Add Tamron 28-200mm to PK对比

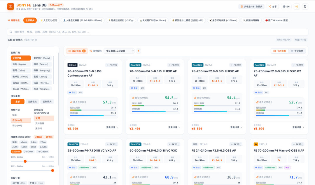pos(236,65)
